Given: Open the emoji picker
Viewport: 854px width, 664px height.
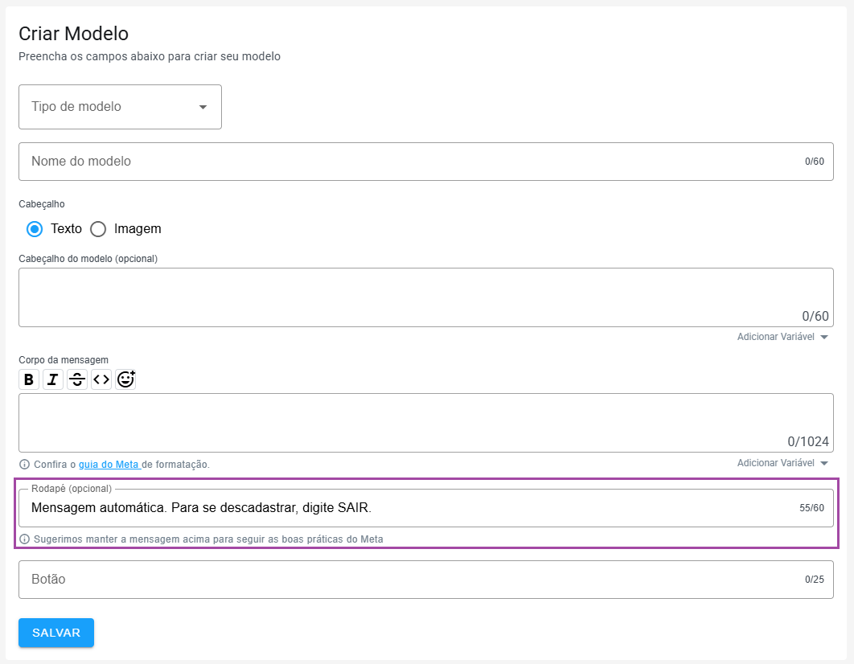Looking at the screenshot, I should click(125, 379).
